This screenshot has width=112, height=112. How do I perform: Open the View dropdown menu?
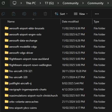(81, 14)
